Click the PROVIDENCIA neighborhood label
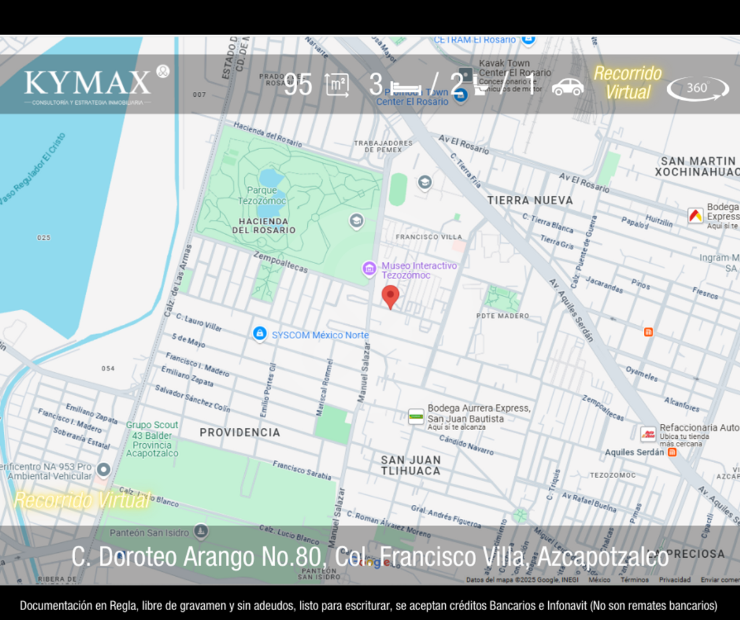Image resolution: width=740 pixels, height=620 pixels. click(239, 433)
